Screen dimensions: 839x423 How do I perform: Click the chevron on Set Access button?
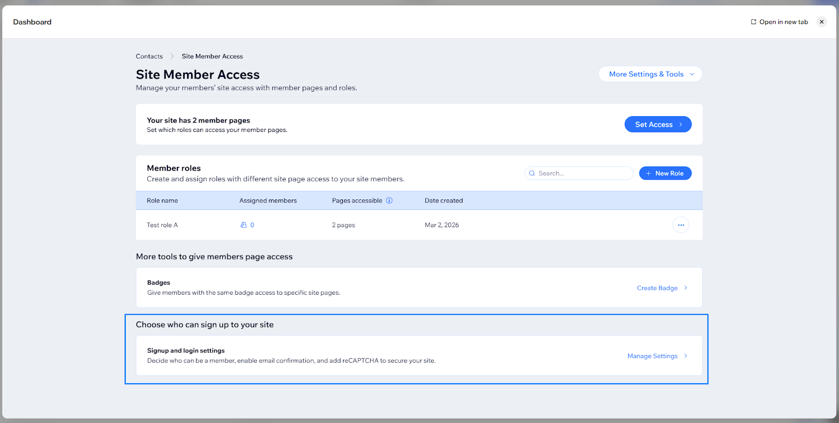(x=681, y=125)
